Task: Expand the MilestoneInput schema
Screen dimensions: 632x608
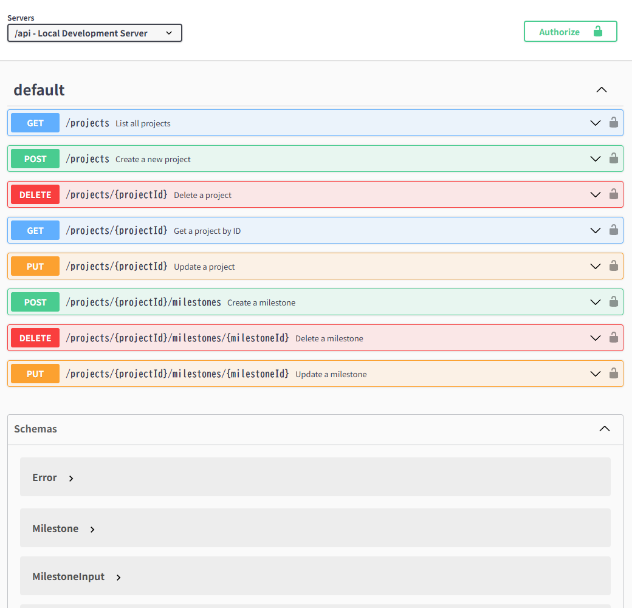Action: 118,577
